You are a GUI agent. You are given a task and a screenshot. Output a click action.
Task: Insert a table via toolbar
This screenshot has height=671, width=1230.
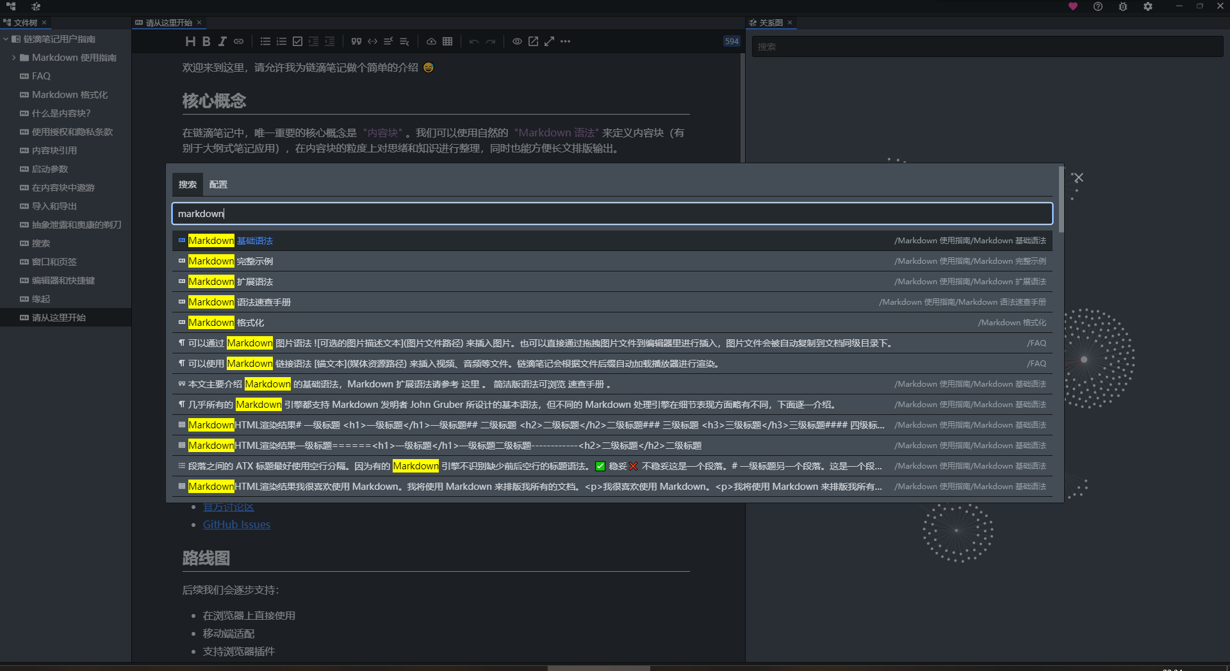448,42
